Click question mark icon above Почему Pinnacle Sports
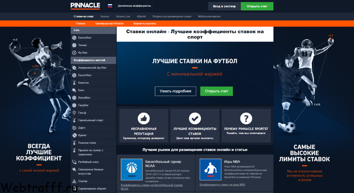 (246, 118)
